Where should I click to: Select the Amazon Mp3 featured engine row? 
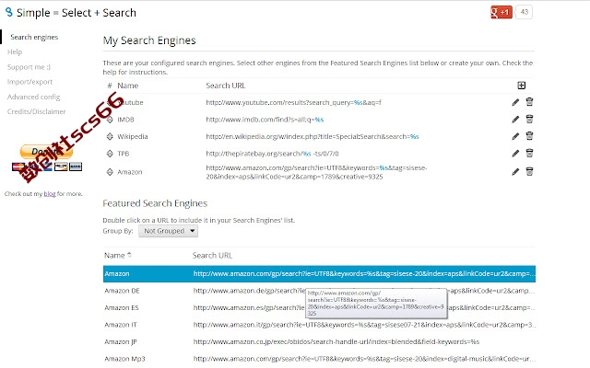tap(319, 359)
